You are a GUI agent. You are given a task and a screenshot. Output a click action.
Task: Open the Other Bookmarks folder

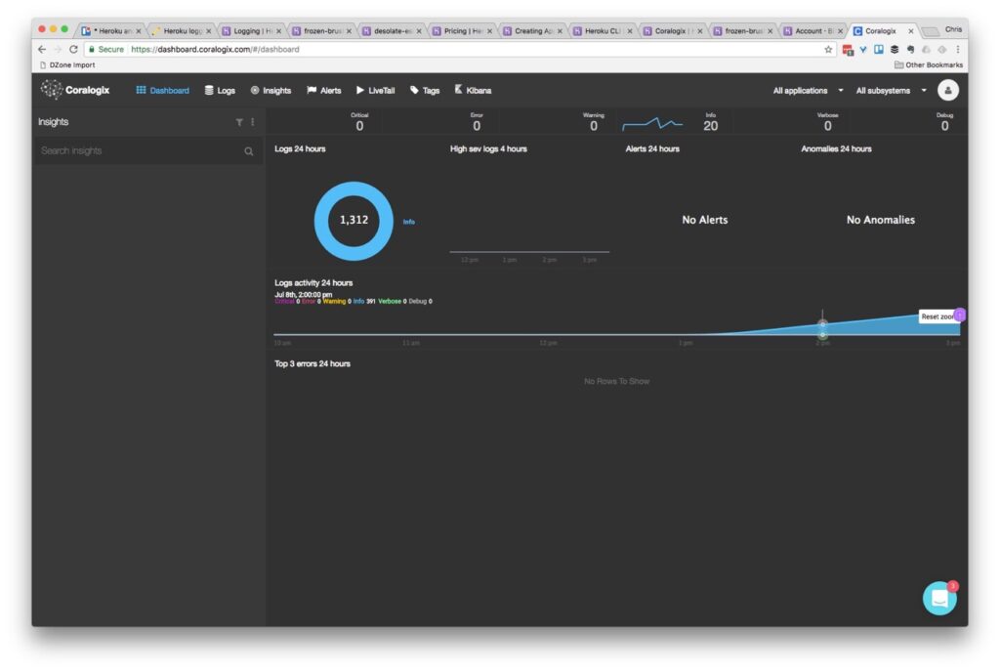[x=929, y=65]
